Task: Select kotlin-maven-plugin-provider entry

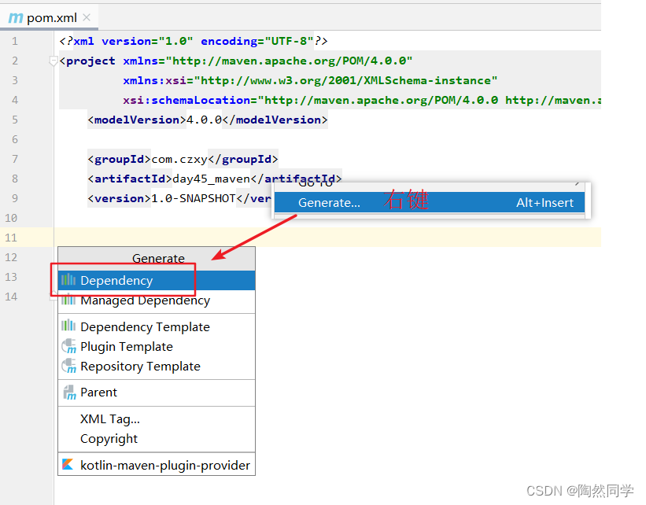Action: click(157, 465)
